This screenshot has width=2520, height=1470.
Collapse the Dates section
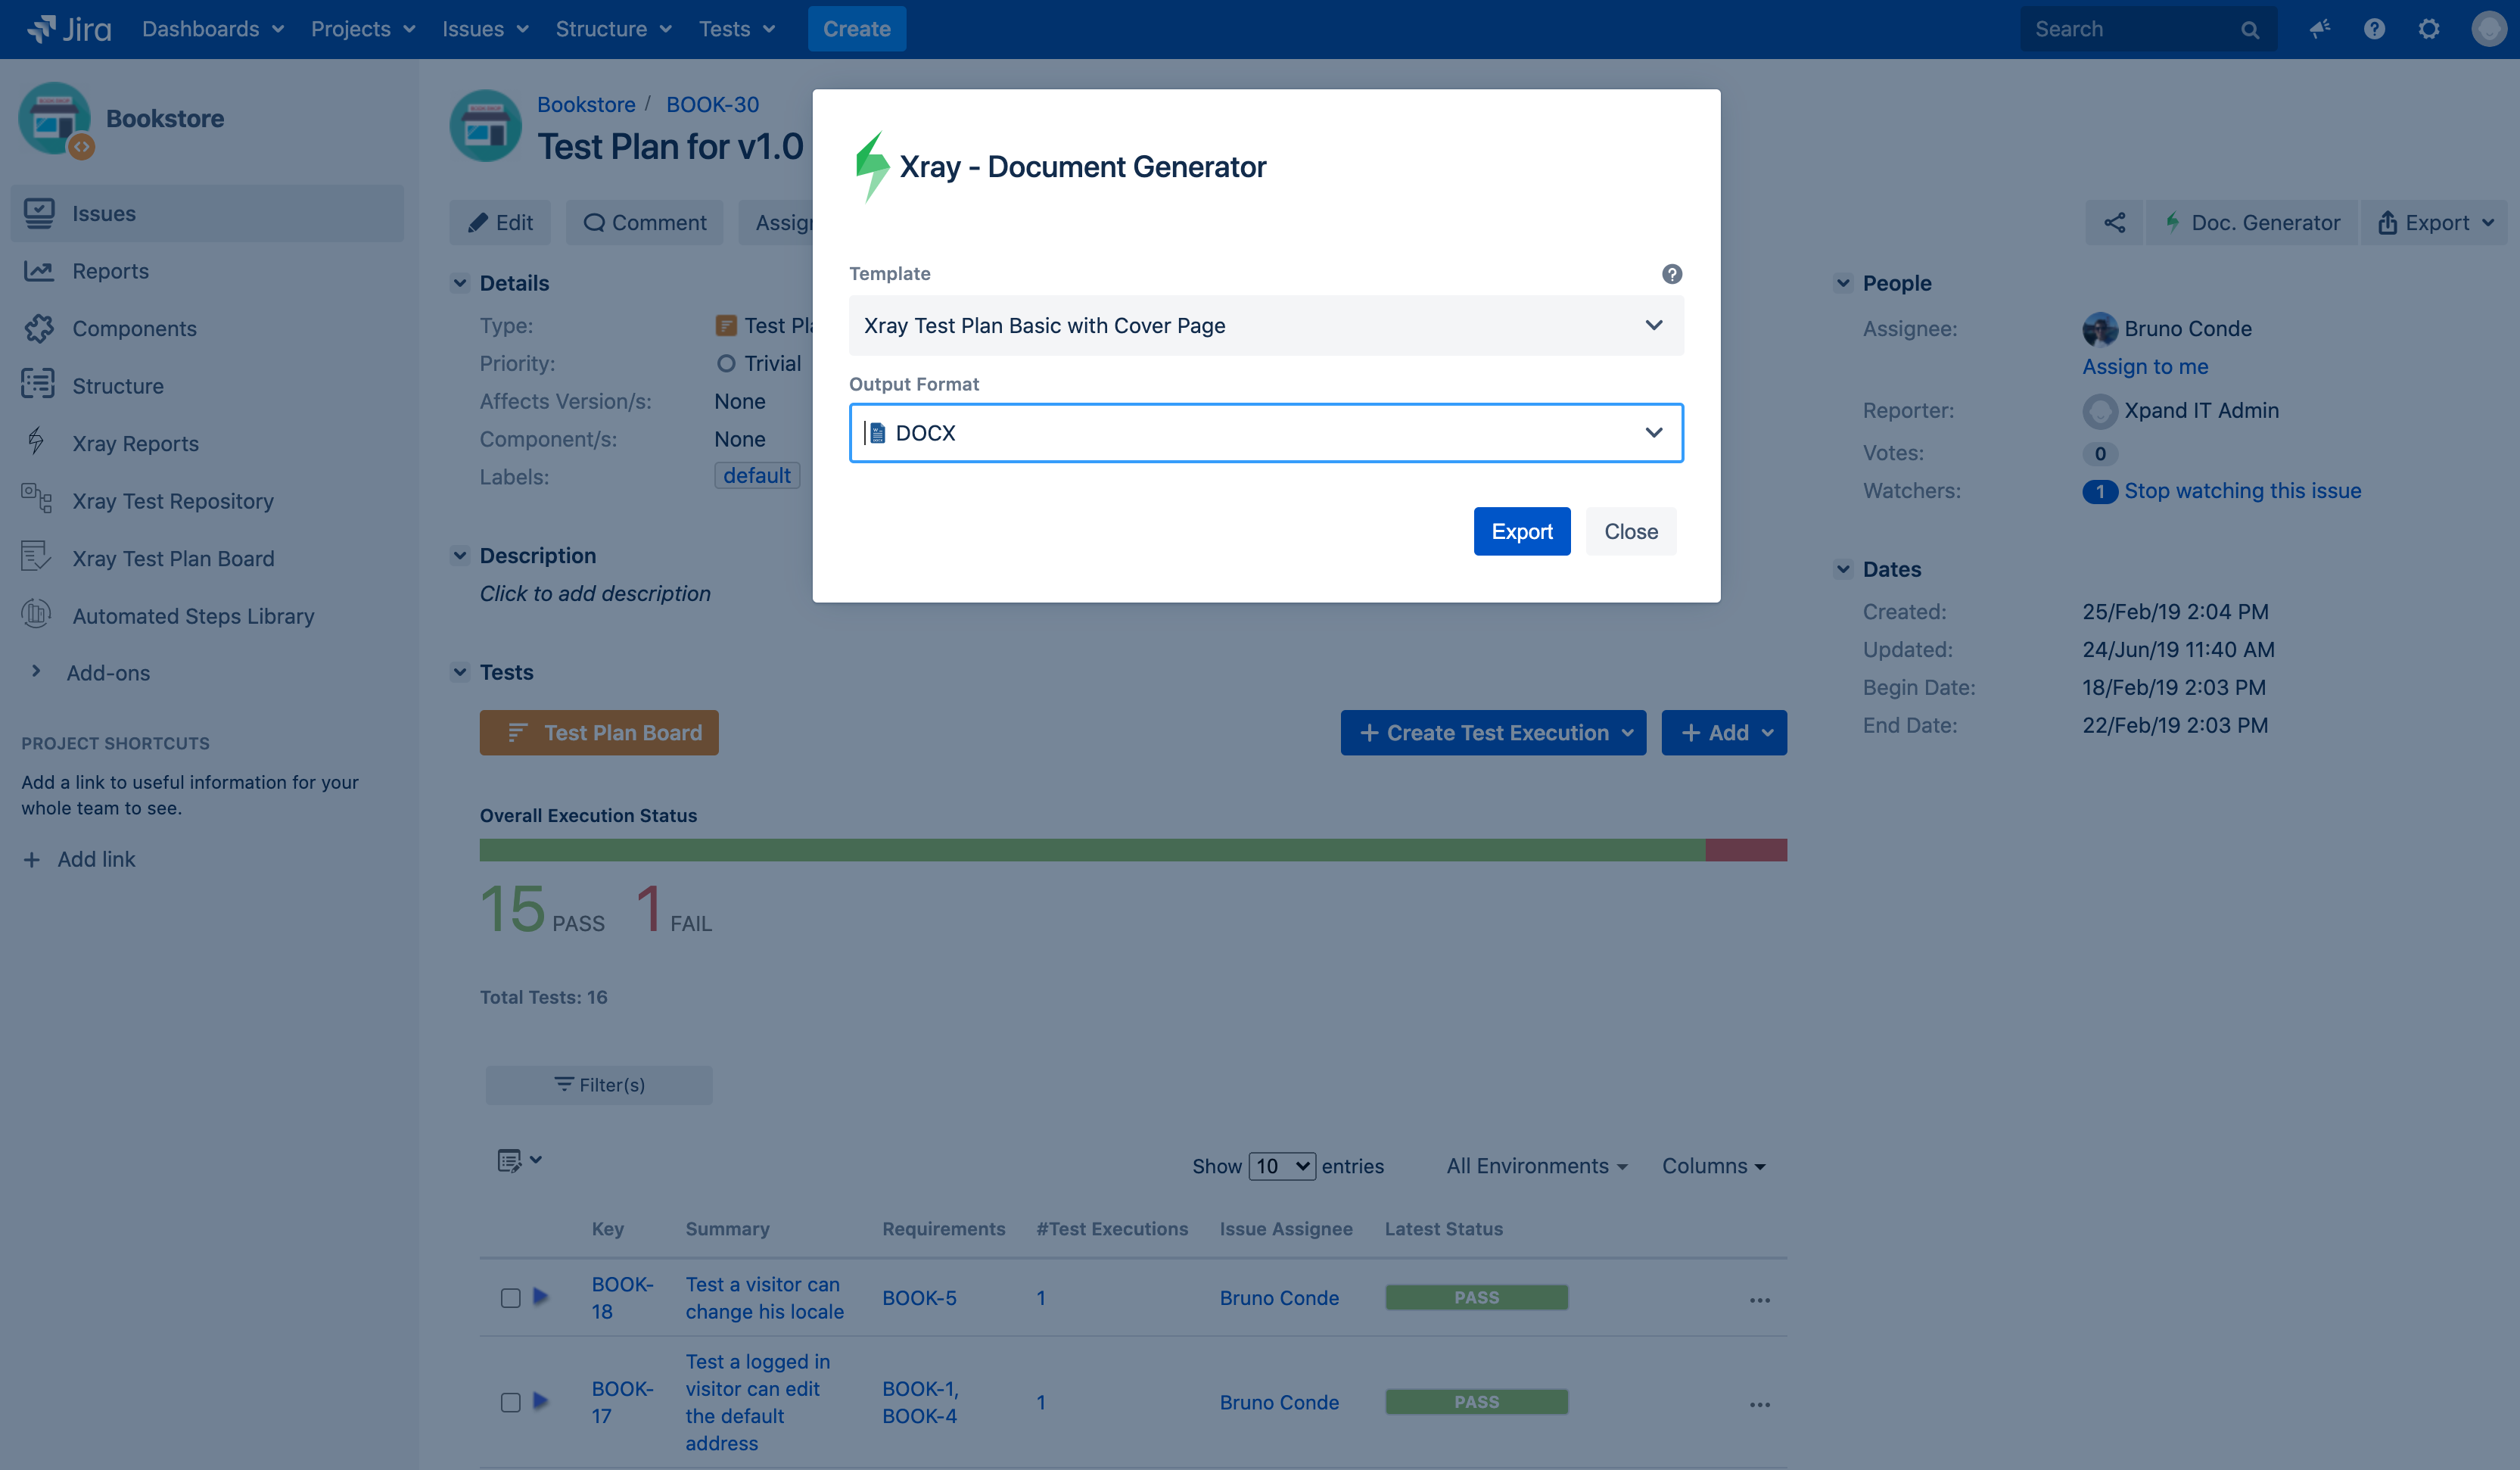(x=1843, y=569)
